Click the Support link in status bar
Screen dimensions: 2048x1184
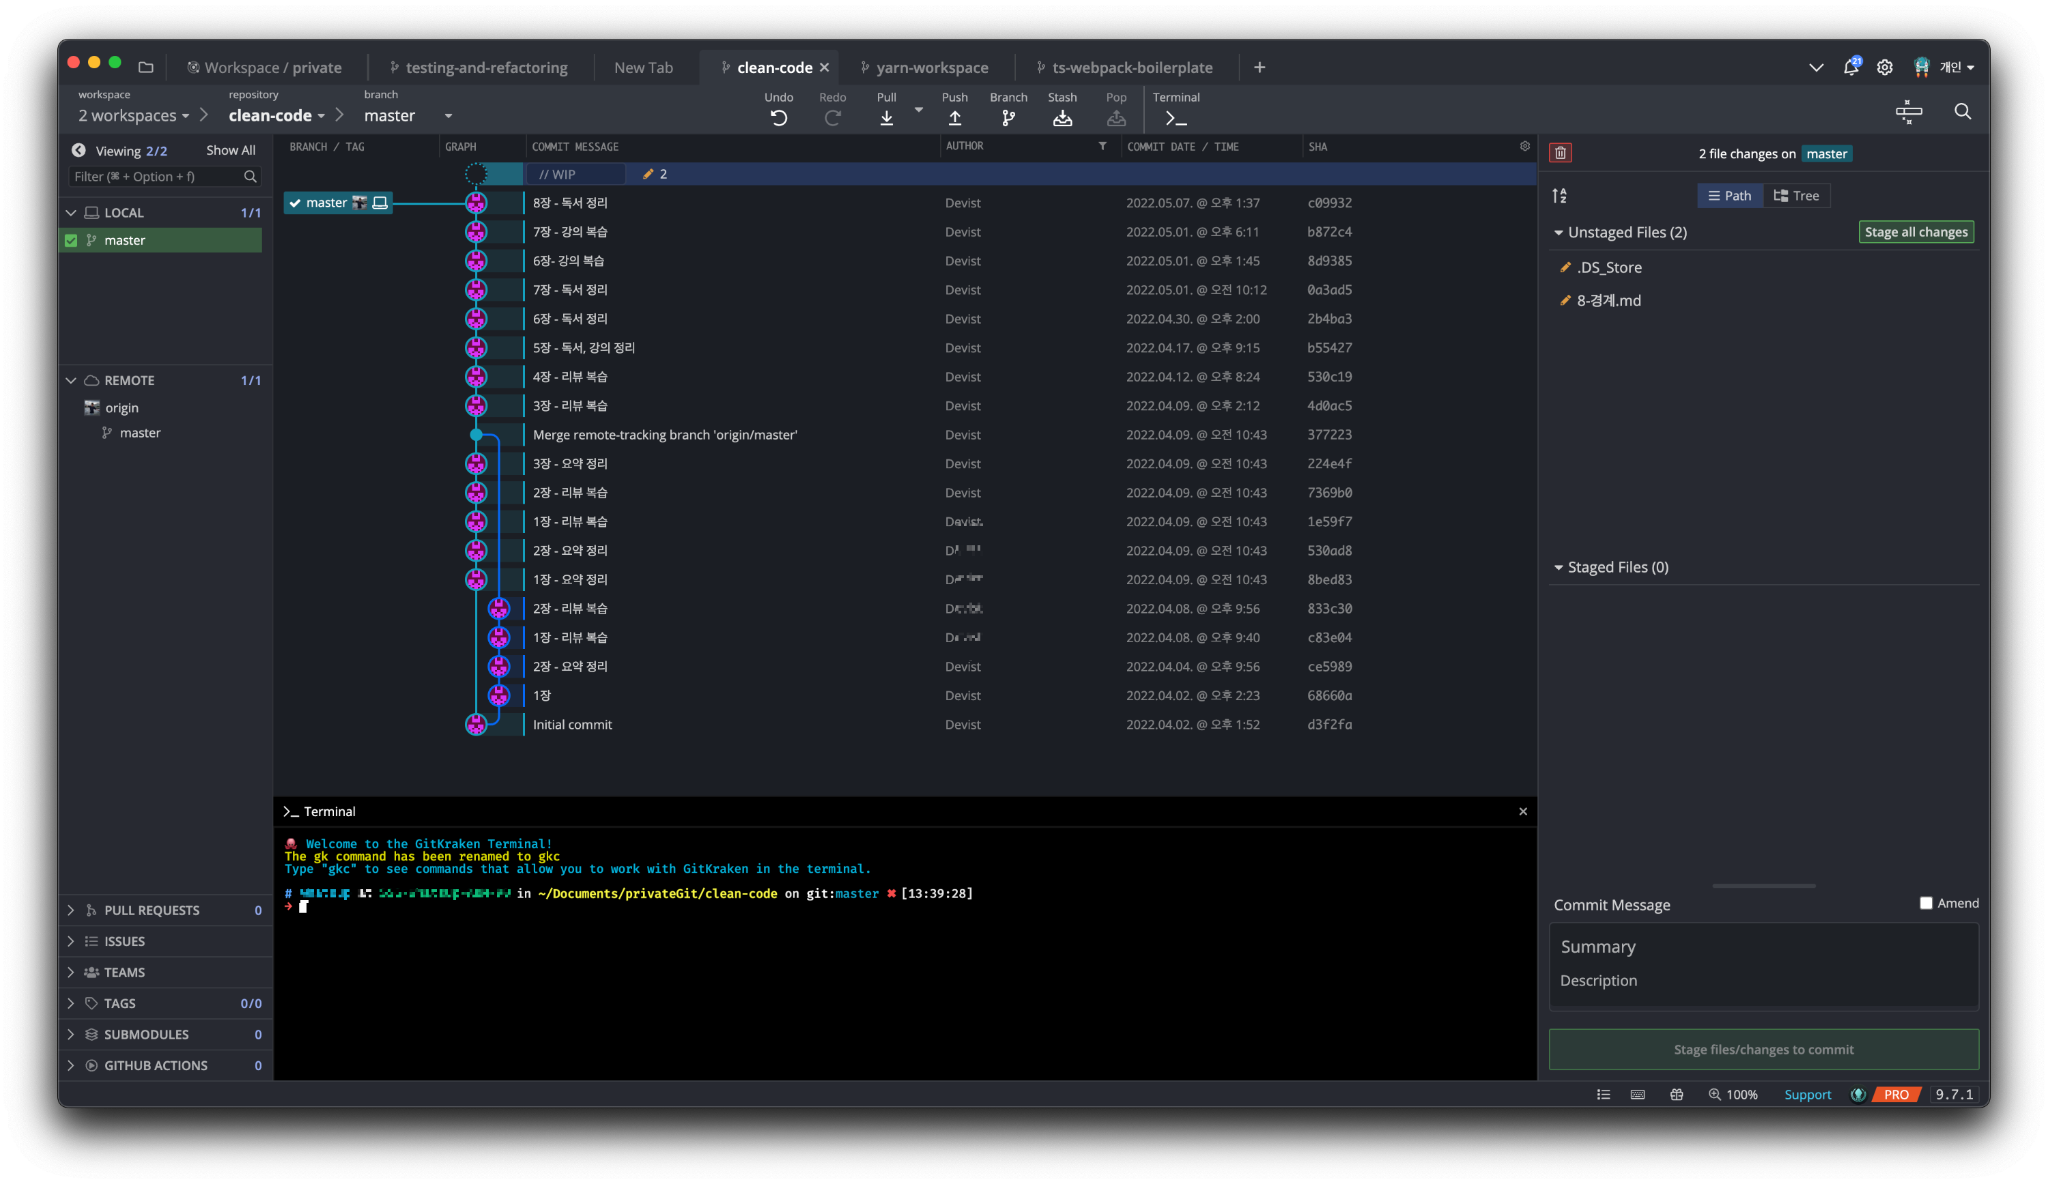tap(1806, 1095)
